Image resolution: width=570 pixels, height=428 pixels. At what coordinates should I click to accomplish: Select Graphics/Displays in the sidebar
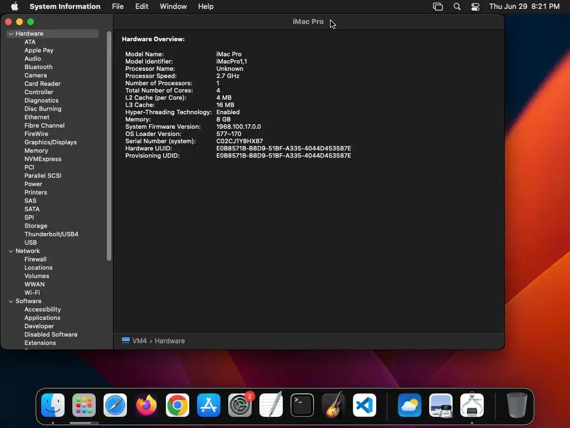pyautogui.click(x=51, y=142)
